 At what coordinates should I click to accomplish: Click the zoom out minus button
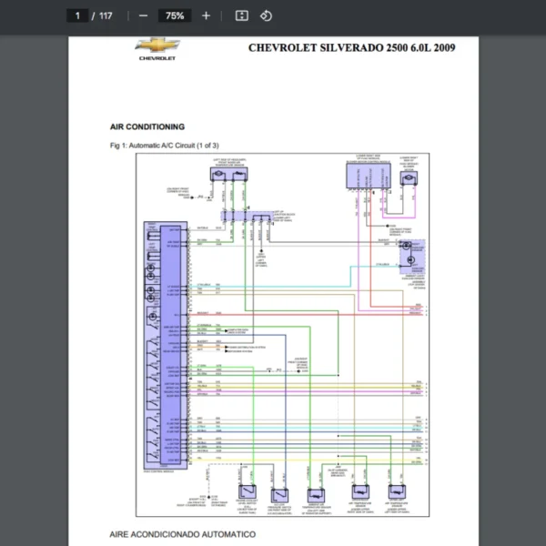[x=143, y=15]
